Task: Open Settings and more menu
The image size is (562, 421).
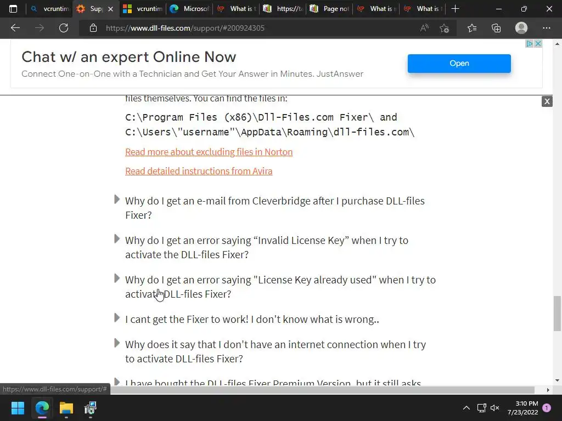Action: tap(546, 28)
